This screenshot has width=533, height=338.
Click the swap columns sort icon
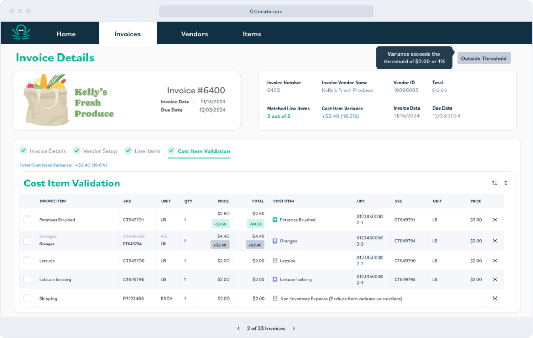click(x=494, y=183)
